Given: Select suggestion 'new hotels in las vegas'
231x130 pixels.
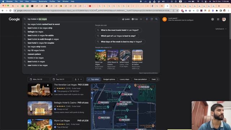Looking at the screenshot, I should coord(38,65).
